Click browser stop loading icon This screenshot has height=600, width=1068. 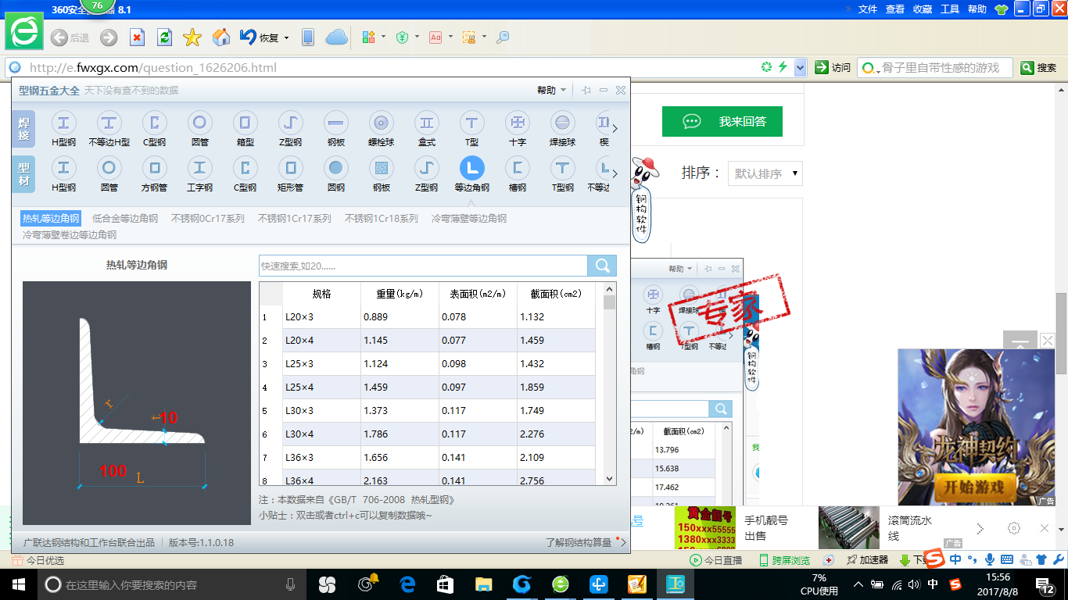pyautogui.click(x=137, y=37)
